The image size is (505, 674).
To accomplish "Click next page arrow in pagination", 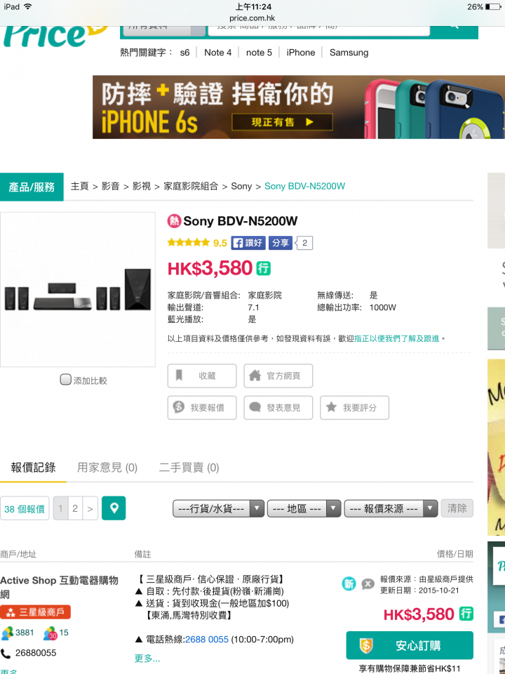I will click(x=90, y=508).
